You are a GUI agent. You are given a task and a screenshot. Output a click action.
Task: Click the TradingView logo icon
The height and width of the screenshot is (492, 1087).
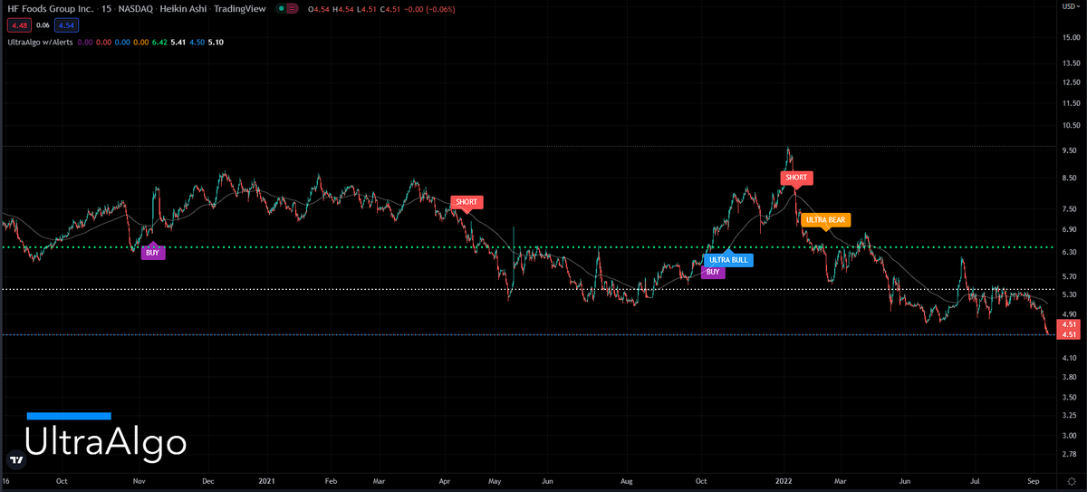coord(15,458)
